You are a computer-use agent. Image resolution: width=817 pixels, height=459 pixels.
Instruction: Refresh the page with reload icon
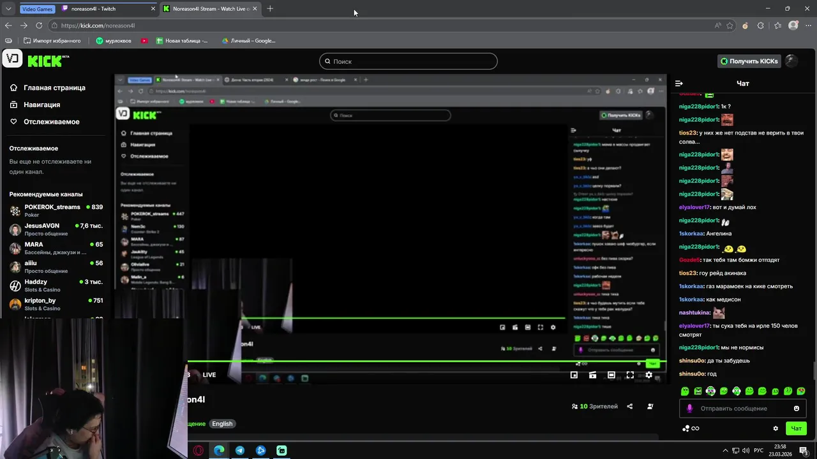39,25
